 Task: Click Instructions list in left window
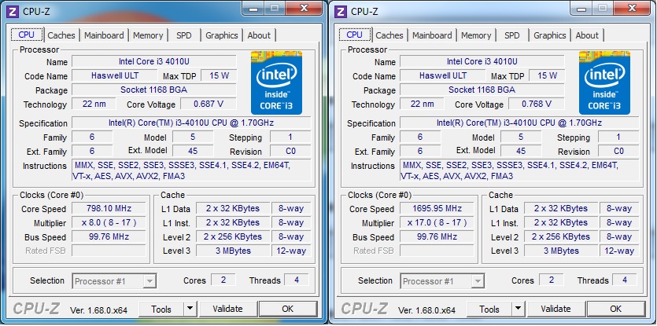pos(191,170)
